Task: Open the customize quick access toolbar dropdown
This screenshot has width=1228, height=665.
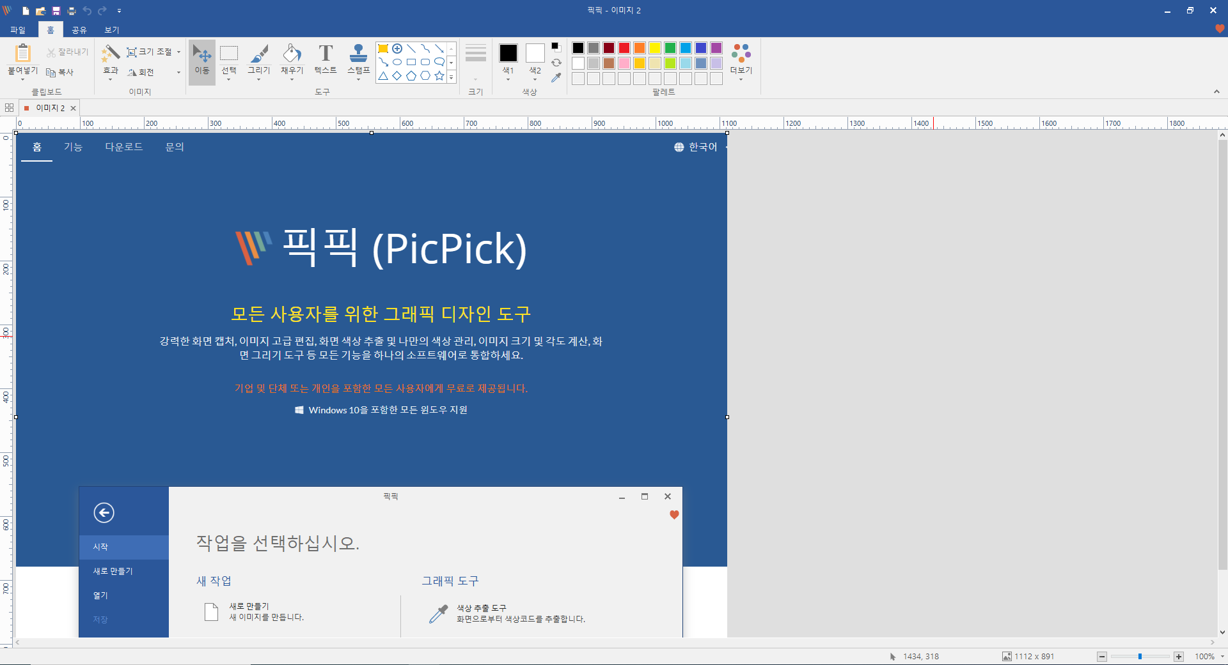Action: coord(119,11)
